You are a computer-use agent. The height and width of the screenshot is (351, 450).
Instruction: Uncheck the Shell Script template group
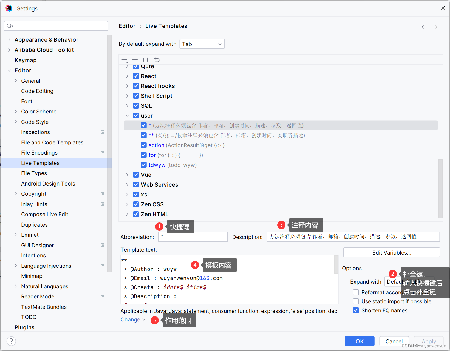click(x=136, y=96)
